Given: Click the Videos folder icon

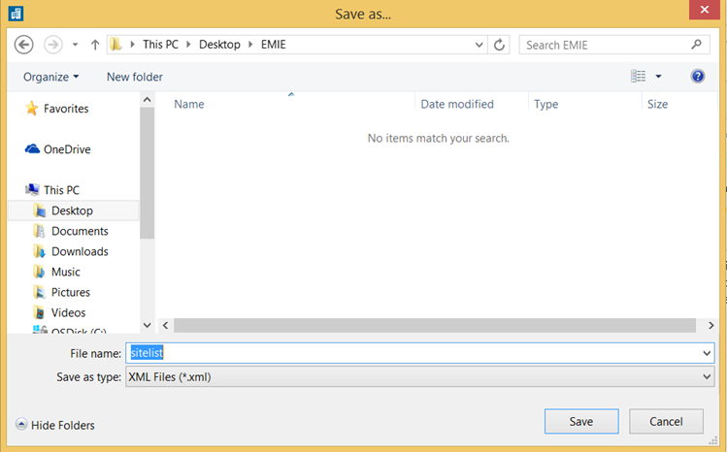Looking at the screenshot, I should (x=40, y=312).
